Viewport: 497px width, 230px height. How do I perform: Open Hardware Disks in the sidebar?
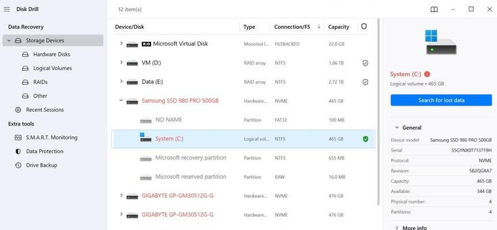click(52, 55)
